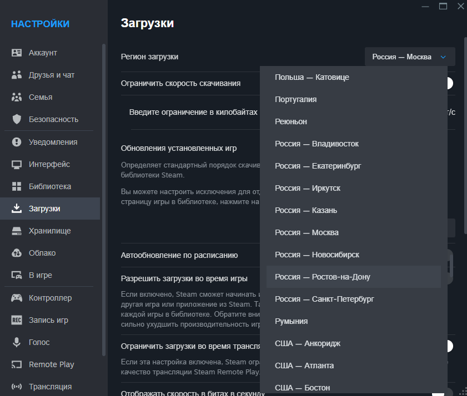Screen dimensions: 467x396
Task: Switch to Уведомления settings
Action: click(x=50, y=142)
